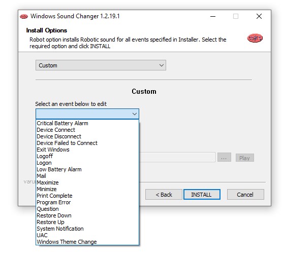Screen dimensions: 283x259
Task: Select Windows Theme Change event
Action: click(x=87, y=242)
